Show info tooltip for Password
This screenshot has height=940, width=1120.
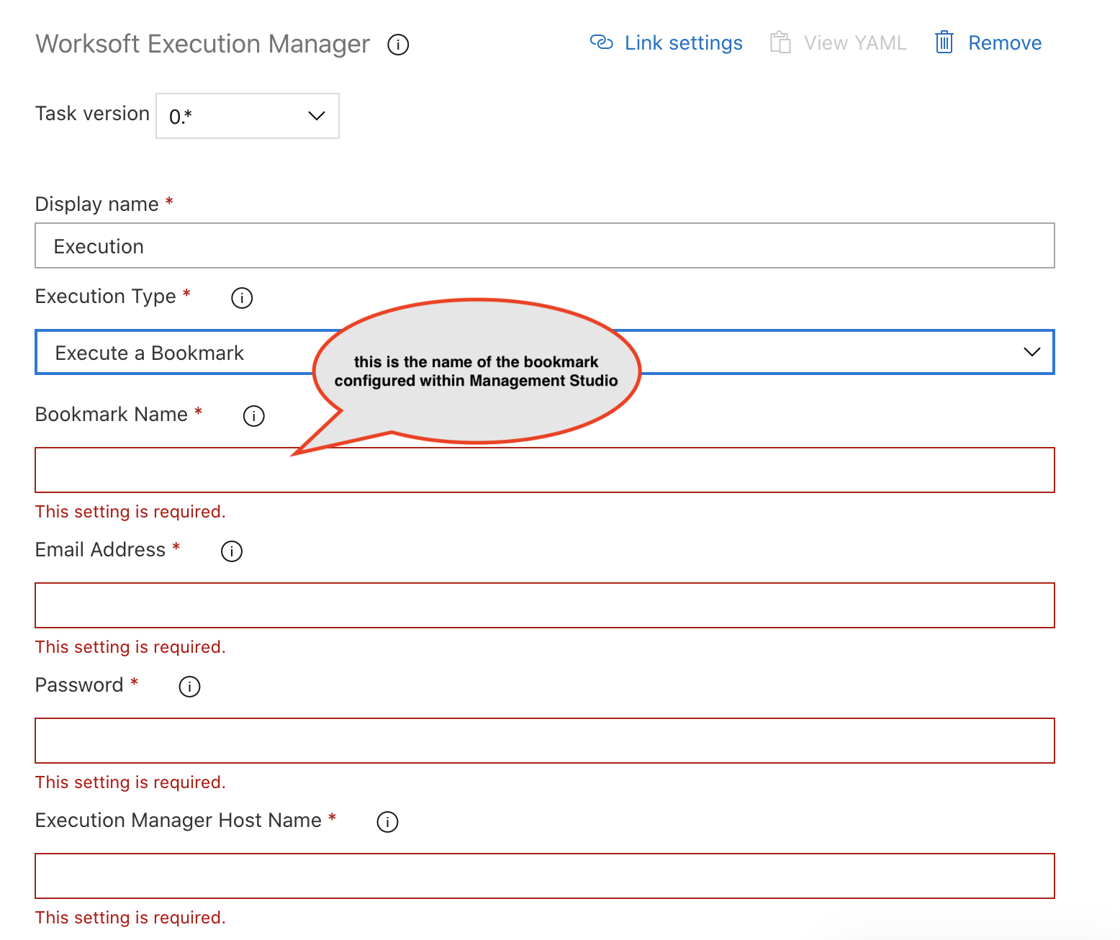(189, 687)
